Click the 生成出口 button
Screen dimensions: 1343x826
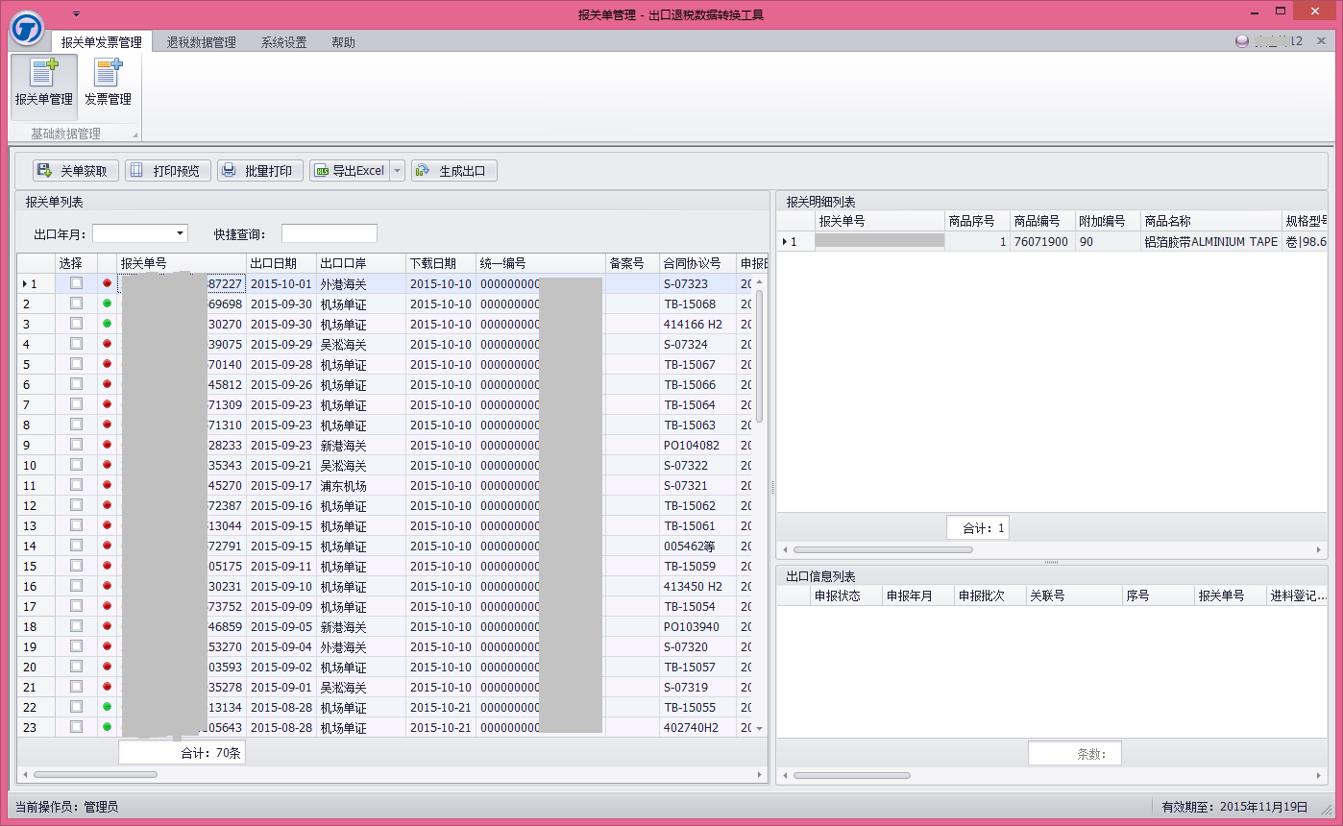(453, 171)
